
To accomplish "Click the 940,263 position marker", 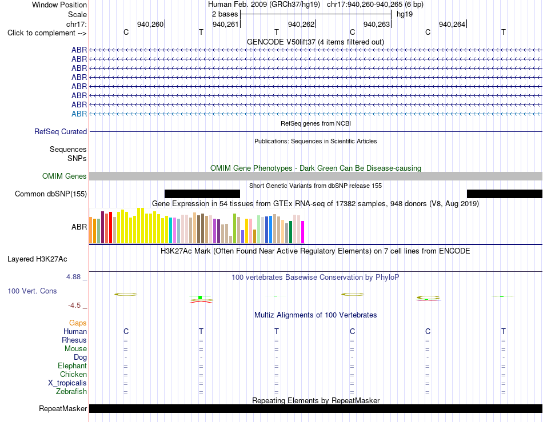I will click(377, 24).
